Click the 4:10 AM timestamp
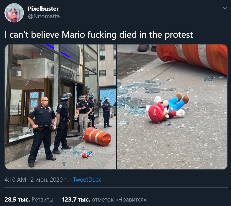Image resolution: width=231 pixels, height=206 pixels. pyautogui.click(x=15, y=180)
